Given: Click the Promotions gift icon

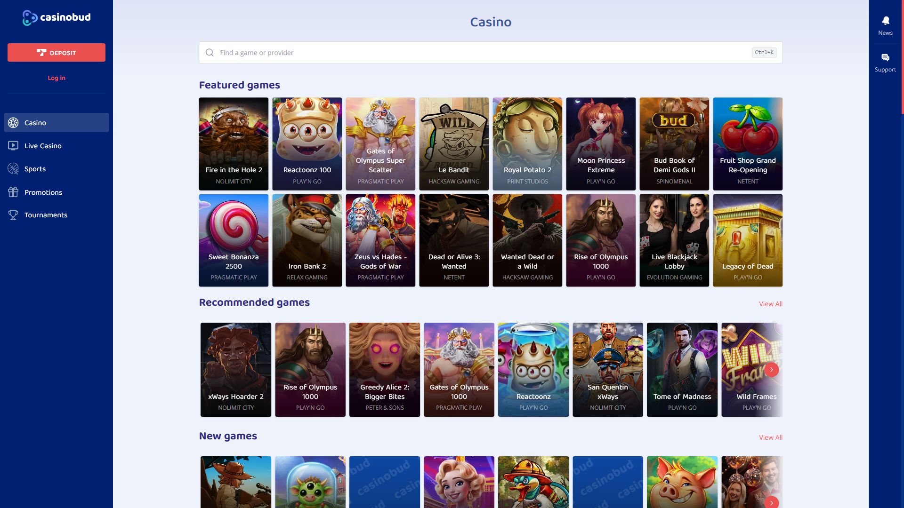Looking at the screenshot, I should pos(13,192).
